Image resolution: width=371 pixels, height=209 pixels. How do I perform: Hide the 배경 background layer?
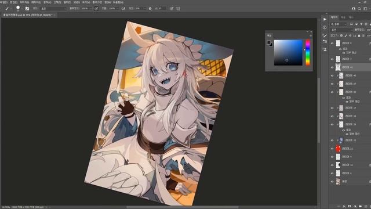pos(332,182)
